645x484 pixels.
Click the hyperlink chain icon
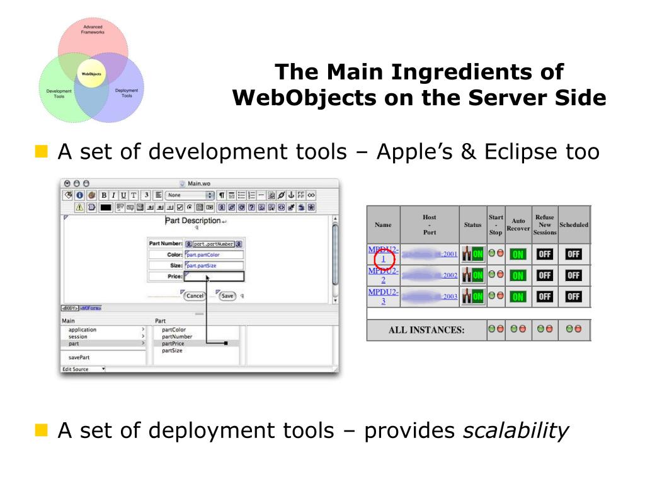coord(282,195)
